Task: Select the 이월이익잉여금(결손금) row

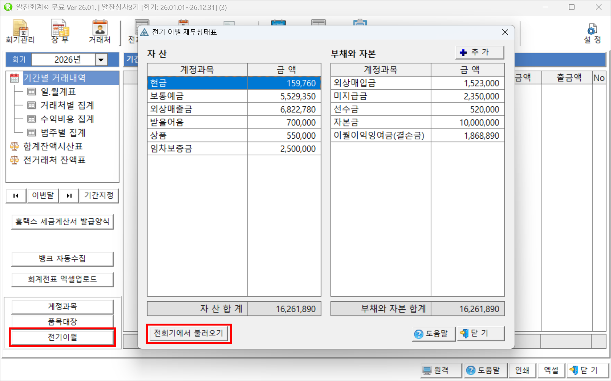Action: click(x=417, y=136)
